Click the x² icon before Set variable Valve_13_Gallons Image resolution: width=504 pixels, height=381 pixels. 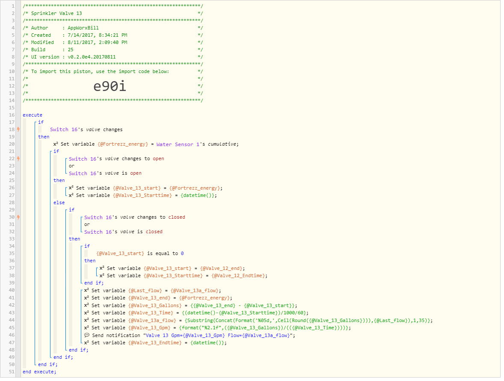(86, 305)
